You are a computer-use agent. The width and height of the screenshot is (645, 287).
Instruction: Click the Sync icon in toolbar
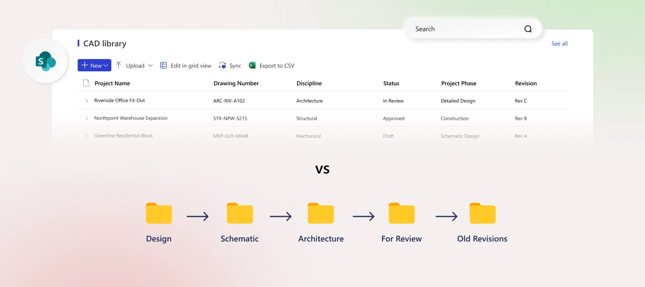222,66
